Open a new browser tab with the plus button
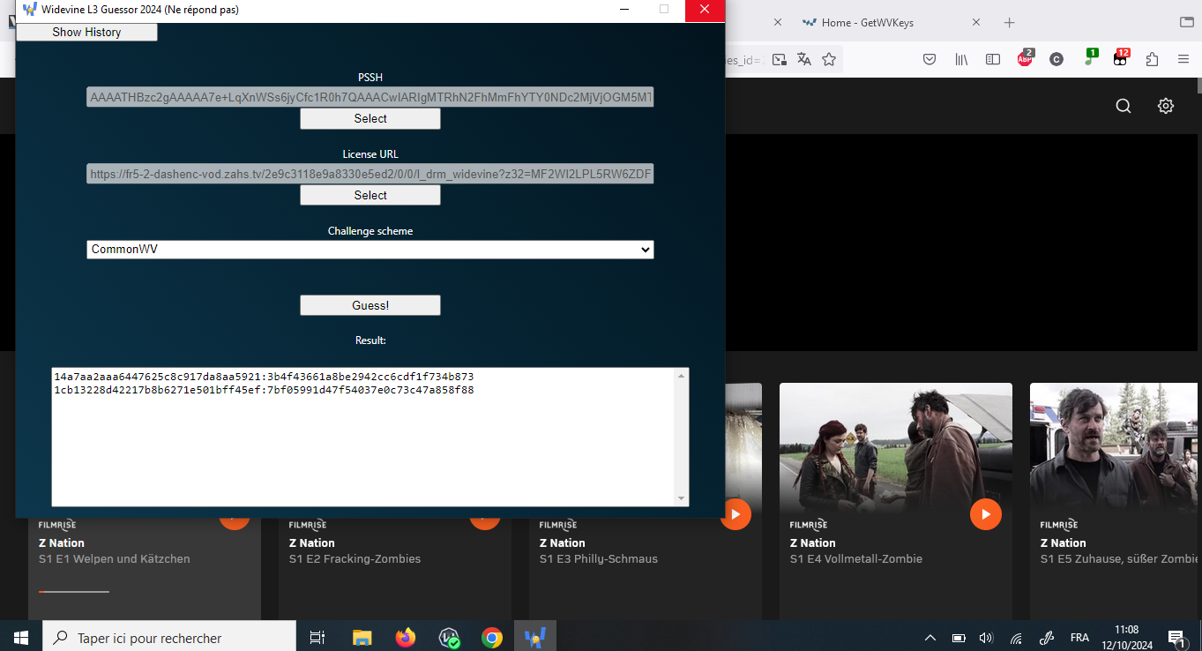Image resolution: width=1202 pixels, height=651 pixels. 1010,22
